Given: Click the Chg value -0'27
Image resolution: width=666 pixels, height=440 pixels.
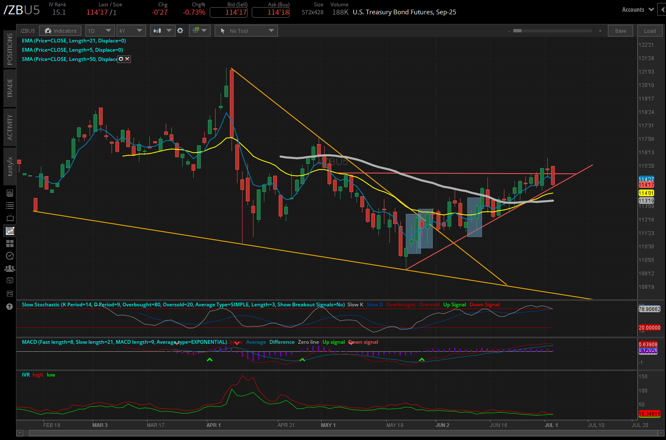Looking at the screenshot, I should tap(160, 12).
